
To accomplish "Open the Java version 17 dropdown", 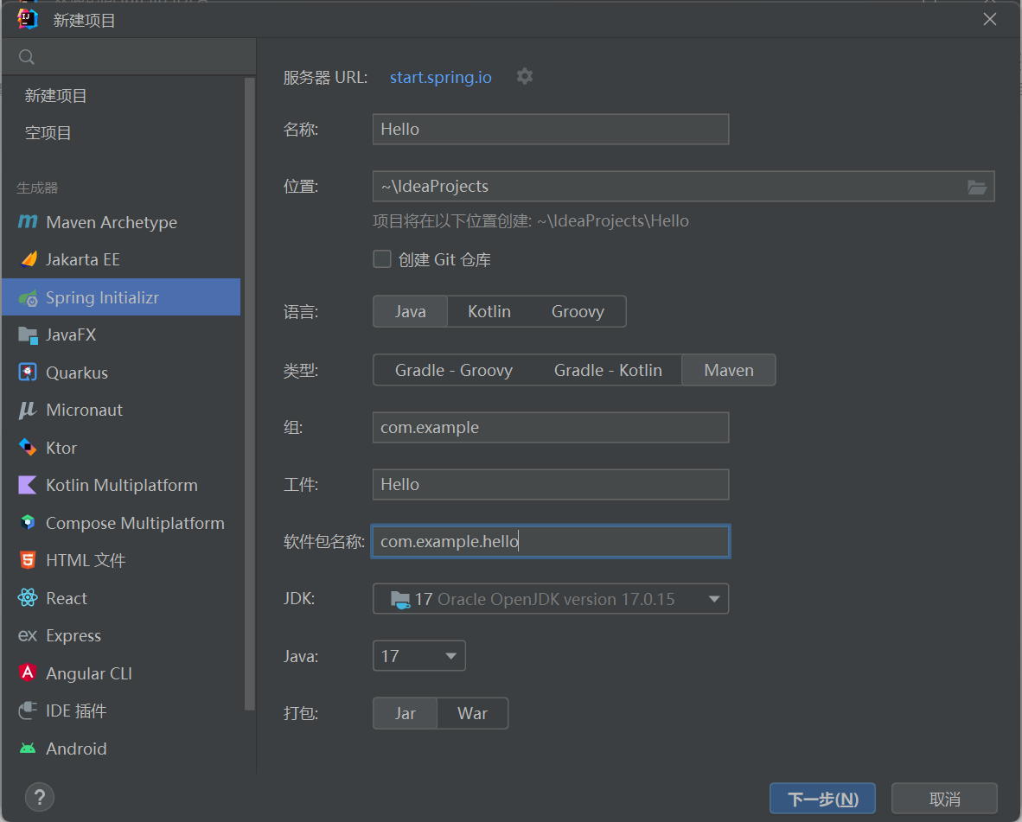I will tap(419, 656).
